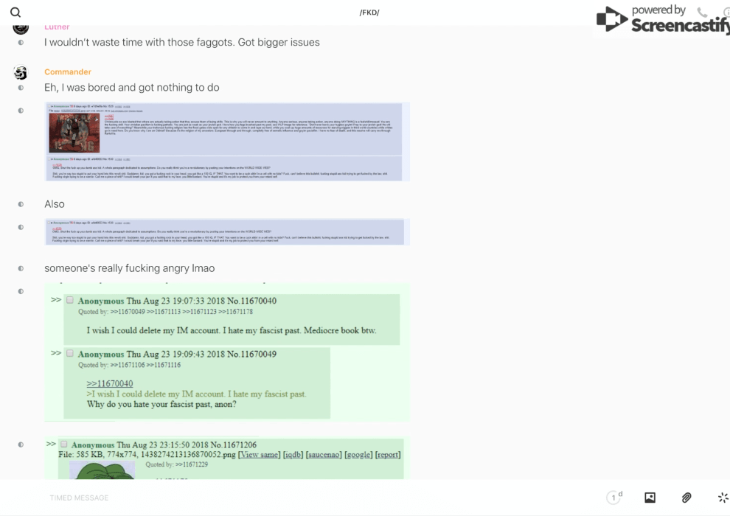Viewport: 730px width, 516px height.
Task: Click the /FKD/ conversation title
Action: coord(369,13)
